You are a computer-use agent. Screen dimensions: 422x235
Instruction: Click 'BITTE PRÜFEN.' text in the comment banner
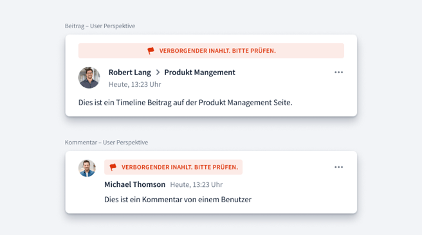pos(216,167)
